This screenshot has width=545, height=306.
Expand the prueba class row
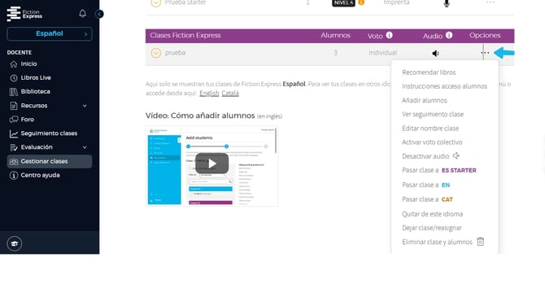(x=155, y=53)
